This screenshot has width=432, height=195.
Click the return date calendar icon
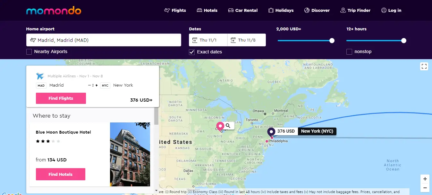pyautogui.click(x=233, y=40)
